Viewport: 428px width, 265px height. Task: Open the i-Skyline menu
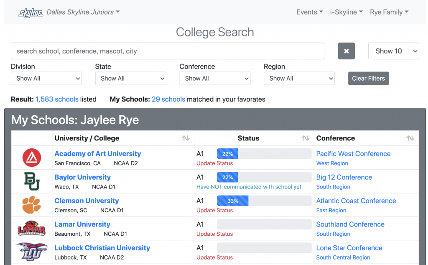tap(346, 12)
